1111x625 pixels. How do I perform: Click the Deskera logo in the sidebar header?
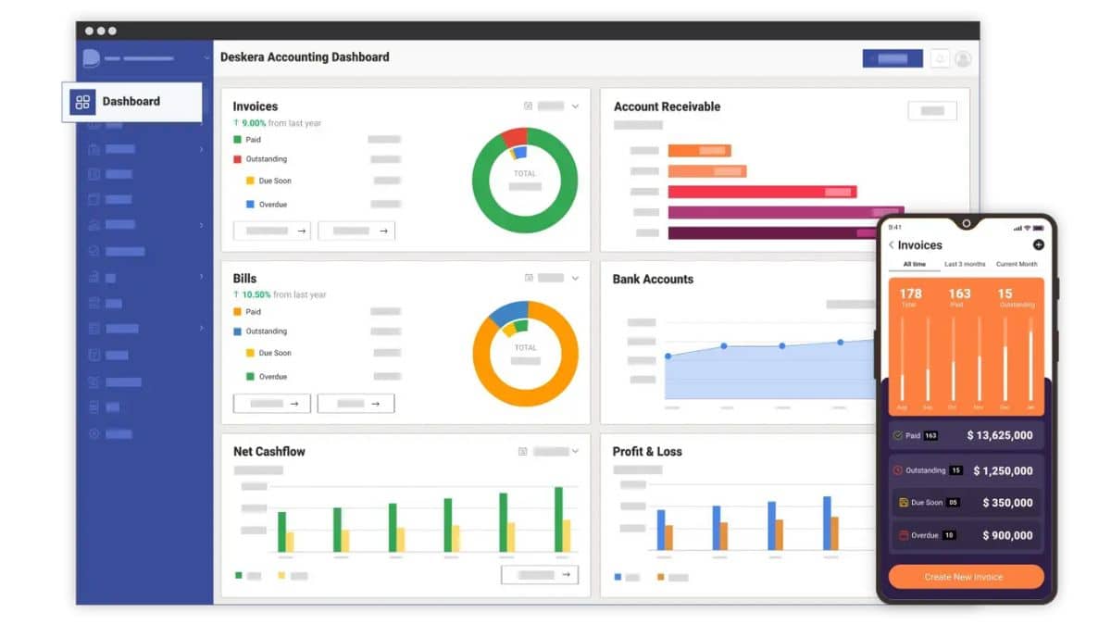click(91, 58)
